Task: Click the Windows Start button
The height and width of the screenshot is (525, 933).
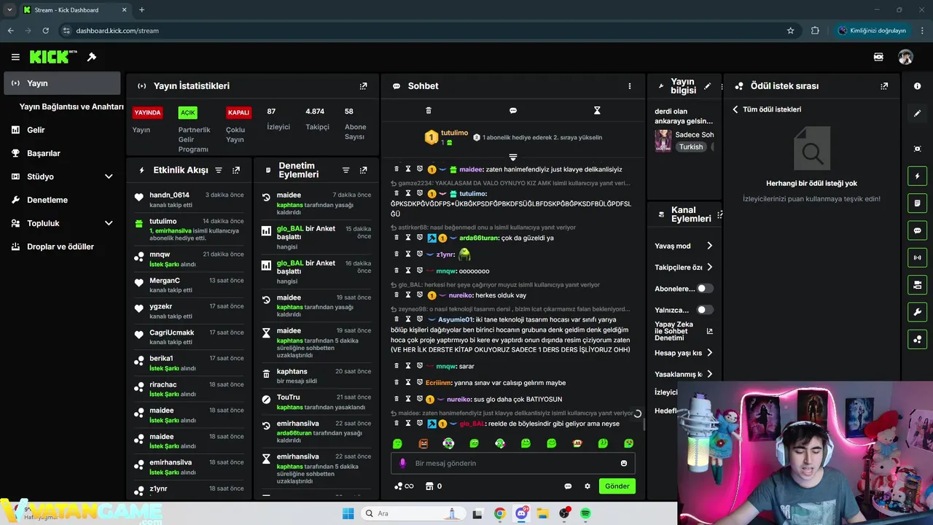Action: [x=348, y=513]
